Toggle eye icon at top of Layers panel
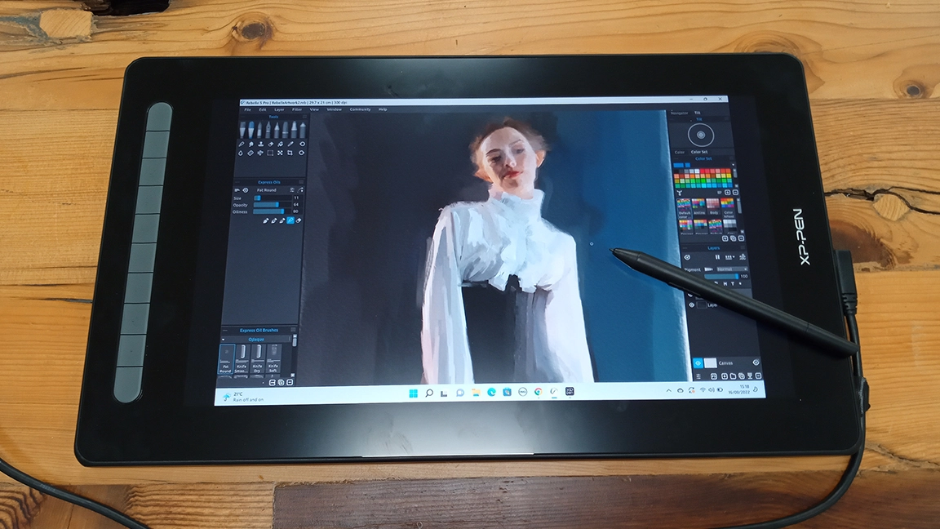 point(687,257)
